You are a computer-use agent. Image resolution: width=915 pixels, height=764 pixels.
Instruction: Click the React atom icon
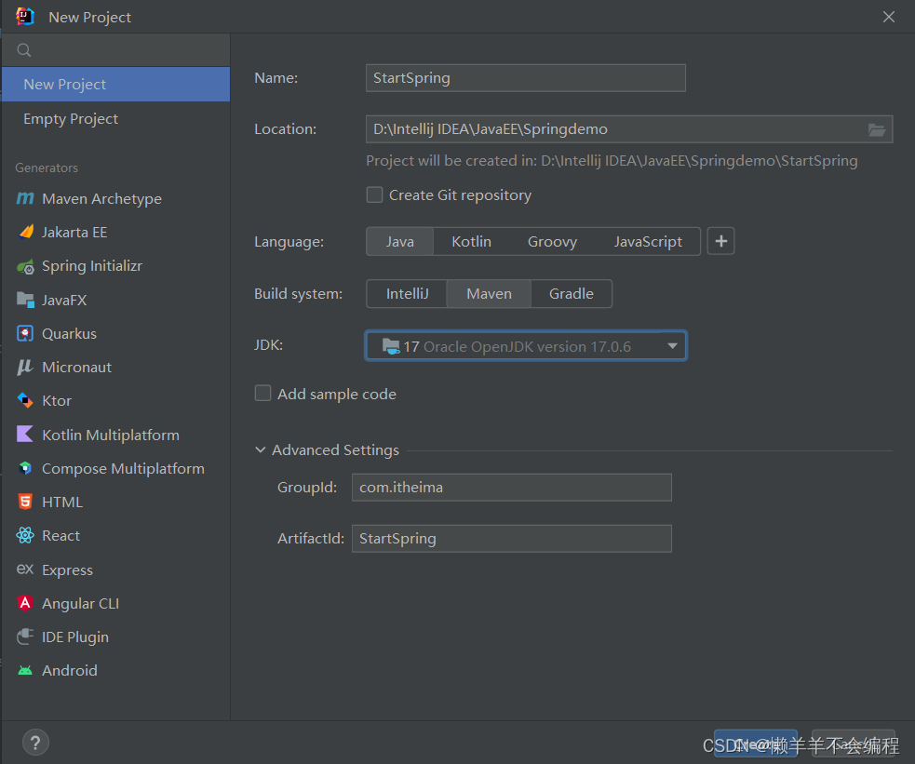25,535
